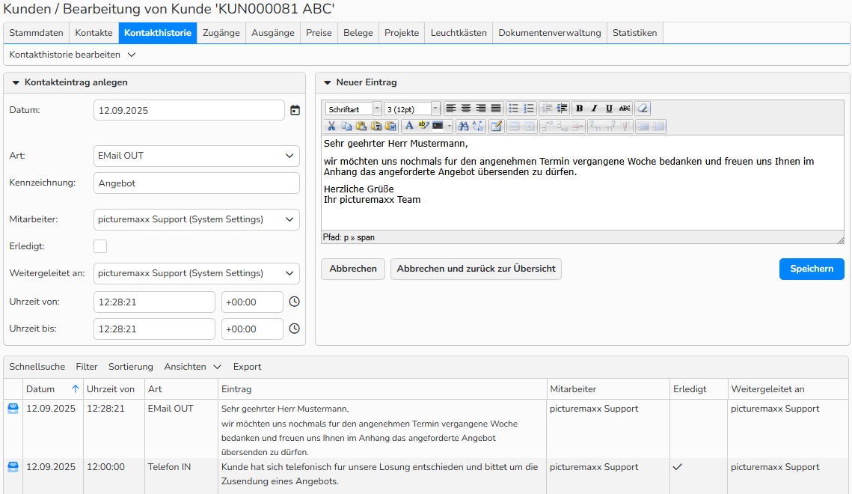Center align text in the editor
Image resolution: width=852 pixels, height=494 pixels.
pyautogui.click(x=466, y=109)
